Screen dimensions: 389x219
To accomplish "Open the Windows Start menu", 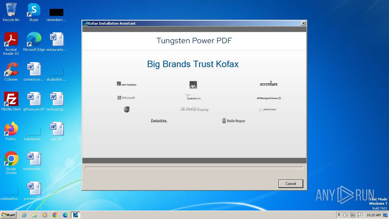I will click(8, 215).
